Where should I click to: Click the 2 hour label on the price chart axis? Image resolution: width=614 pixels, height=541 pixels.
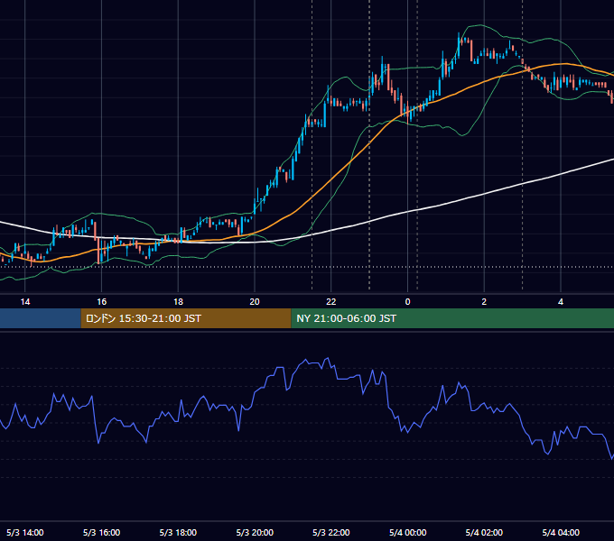point(484,302)
